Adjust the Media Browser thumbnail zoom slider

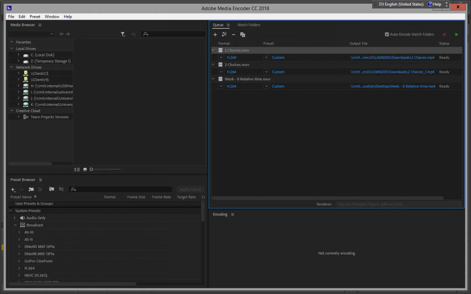click(x=91, y=169)
